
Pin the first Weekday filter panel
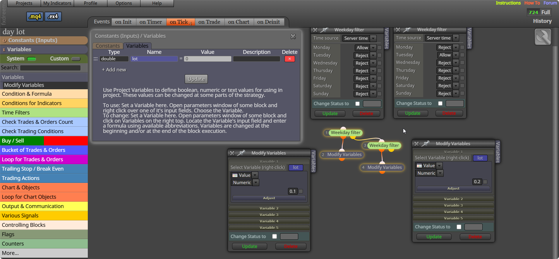[324, 30]
